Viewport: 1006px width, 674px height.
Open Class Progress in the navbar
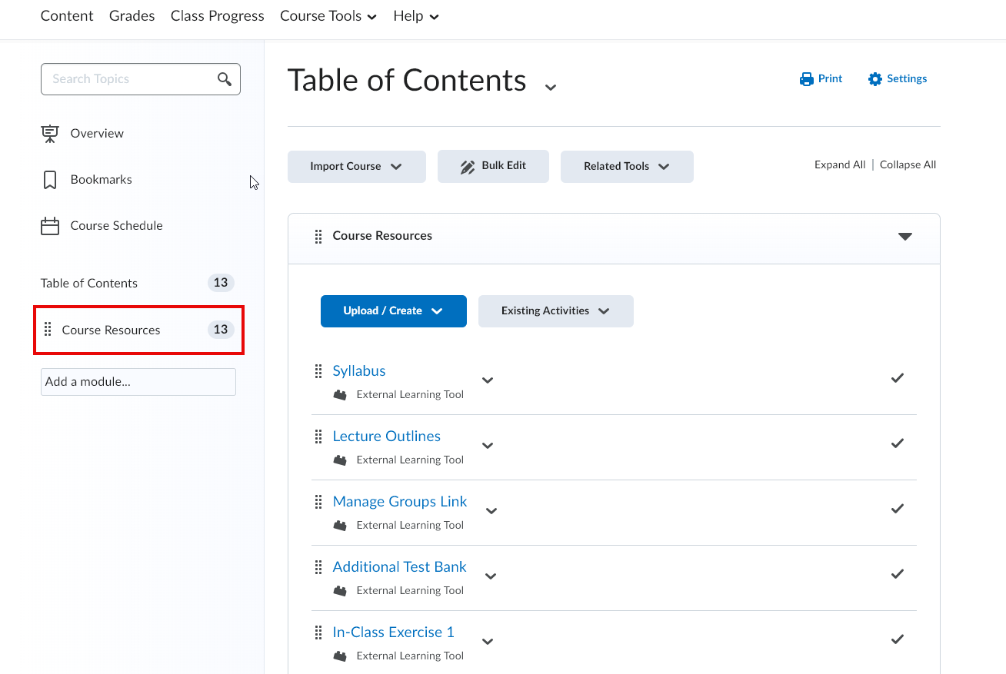click(218, 16)
